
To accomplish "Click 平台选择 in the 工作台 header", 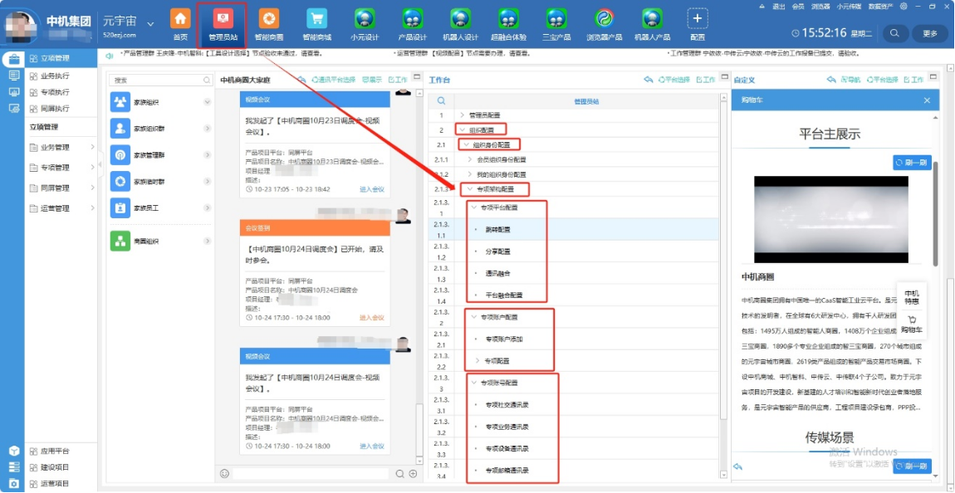I will [674, 80].
